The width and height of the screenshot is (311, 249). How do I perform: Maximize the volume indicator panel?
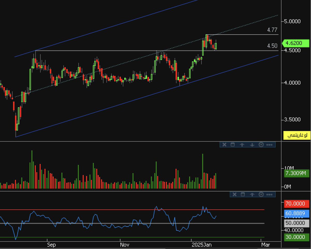pos(232,145)
